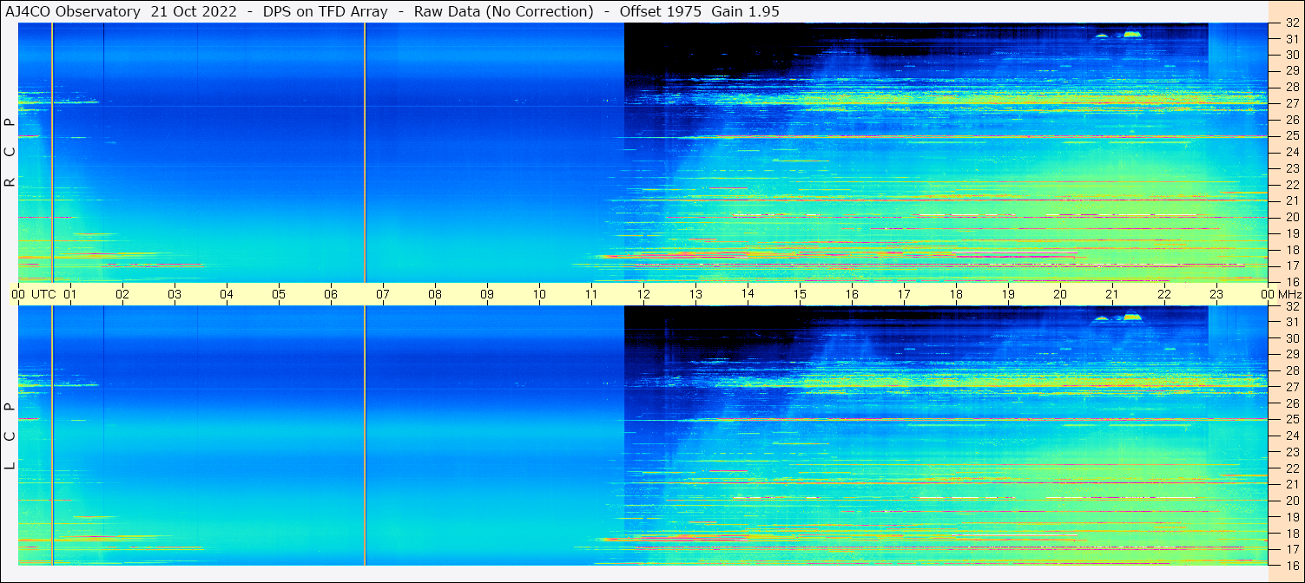Click the 12 hour mark on time axis
The width and height of the screenshot is (1305, 583).
643,294
